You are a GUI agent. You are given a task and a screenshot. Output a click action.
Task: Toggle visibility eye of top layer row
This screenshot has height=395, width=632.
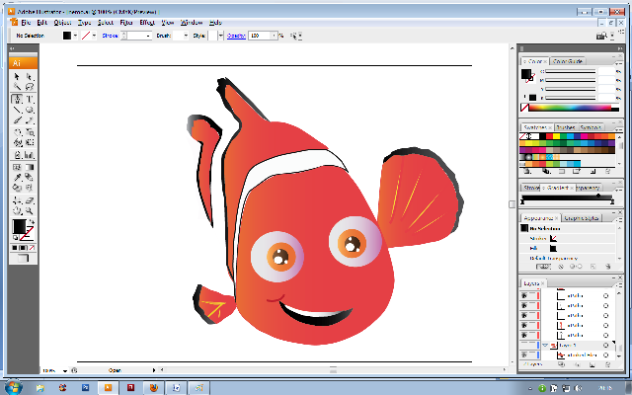(525, 294)
